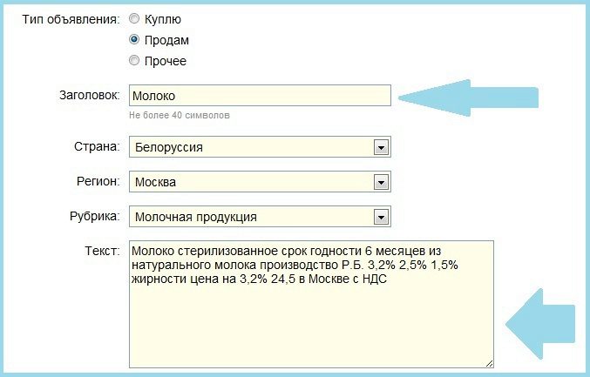Click the "Белоруссия" value in the country box
Viewport: 590px width, 377px height.
pos(169,147)
